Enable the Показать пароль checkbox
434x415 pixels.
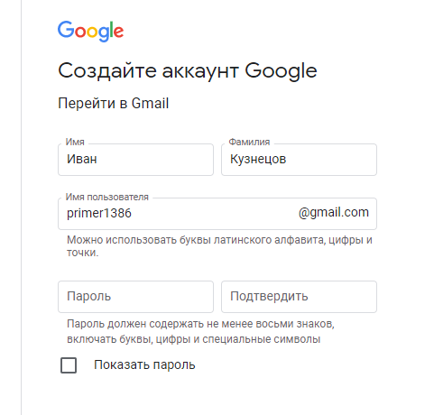pos(69,365)
